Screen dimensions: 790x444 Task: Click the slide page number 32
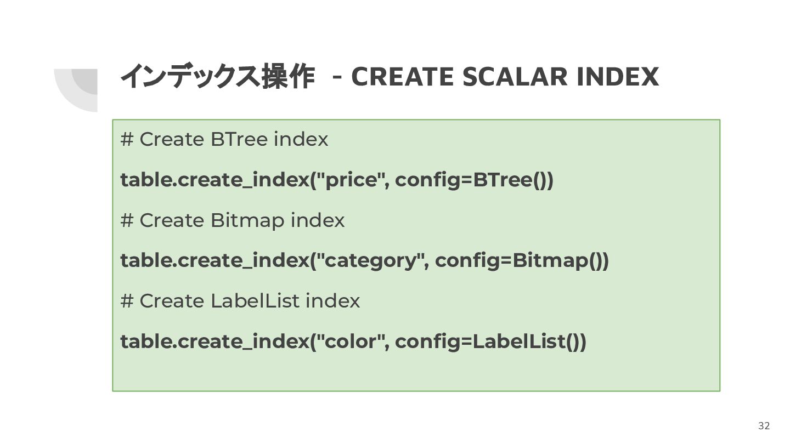764,426
